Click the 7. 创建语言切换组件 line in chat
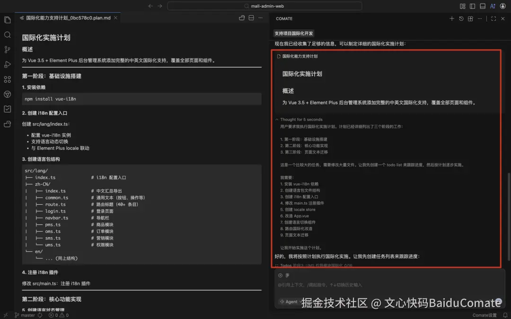Viewport: 511px width, 319px height. (x=298, y=222)
